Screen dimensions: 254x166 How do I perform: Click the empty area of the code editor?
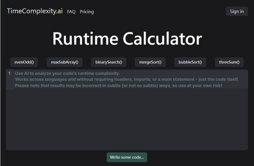[x=127, y=119]
